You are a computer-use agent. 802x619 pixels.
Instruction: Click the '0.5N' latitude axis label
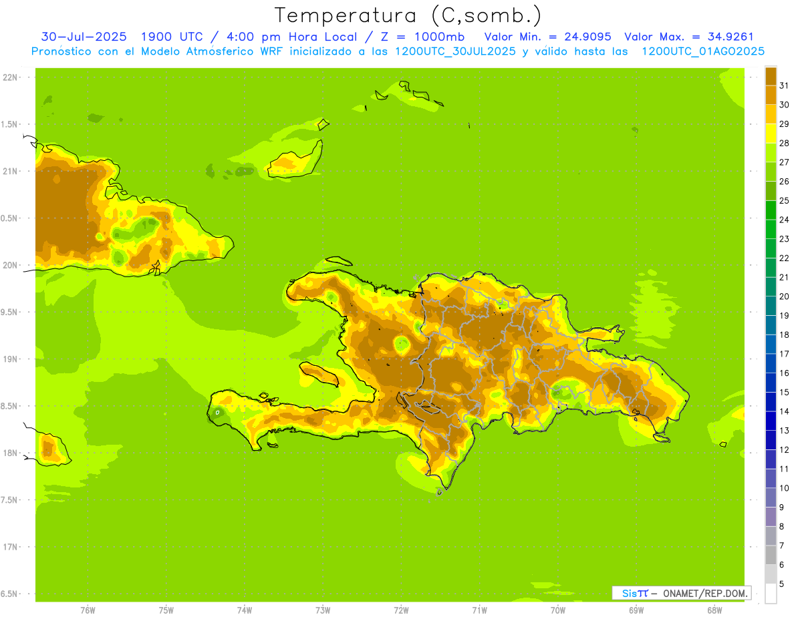click(9, 218)
